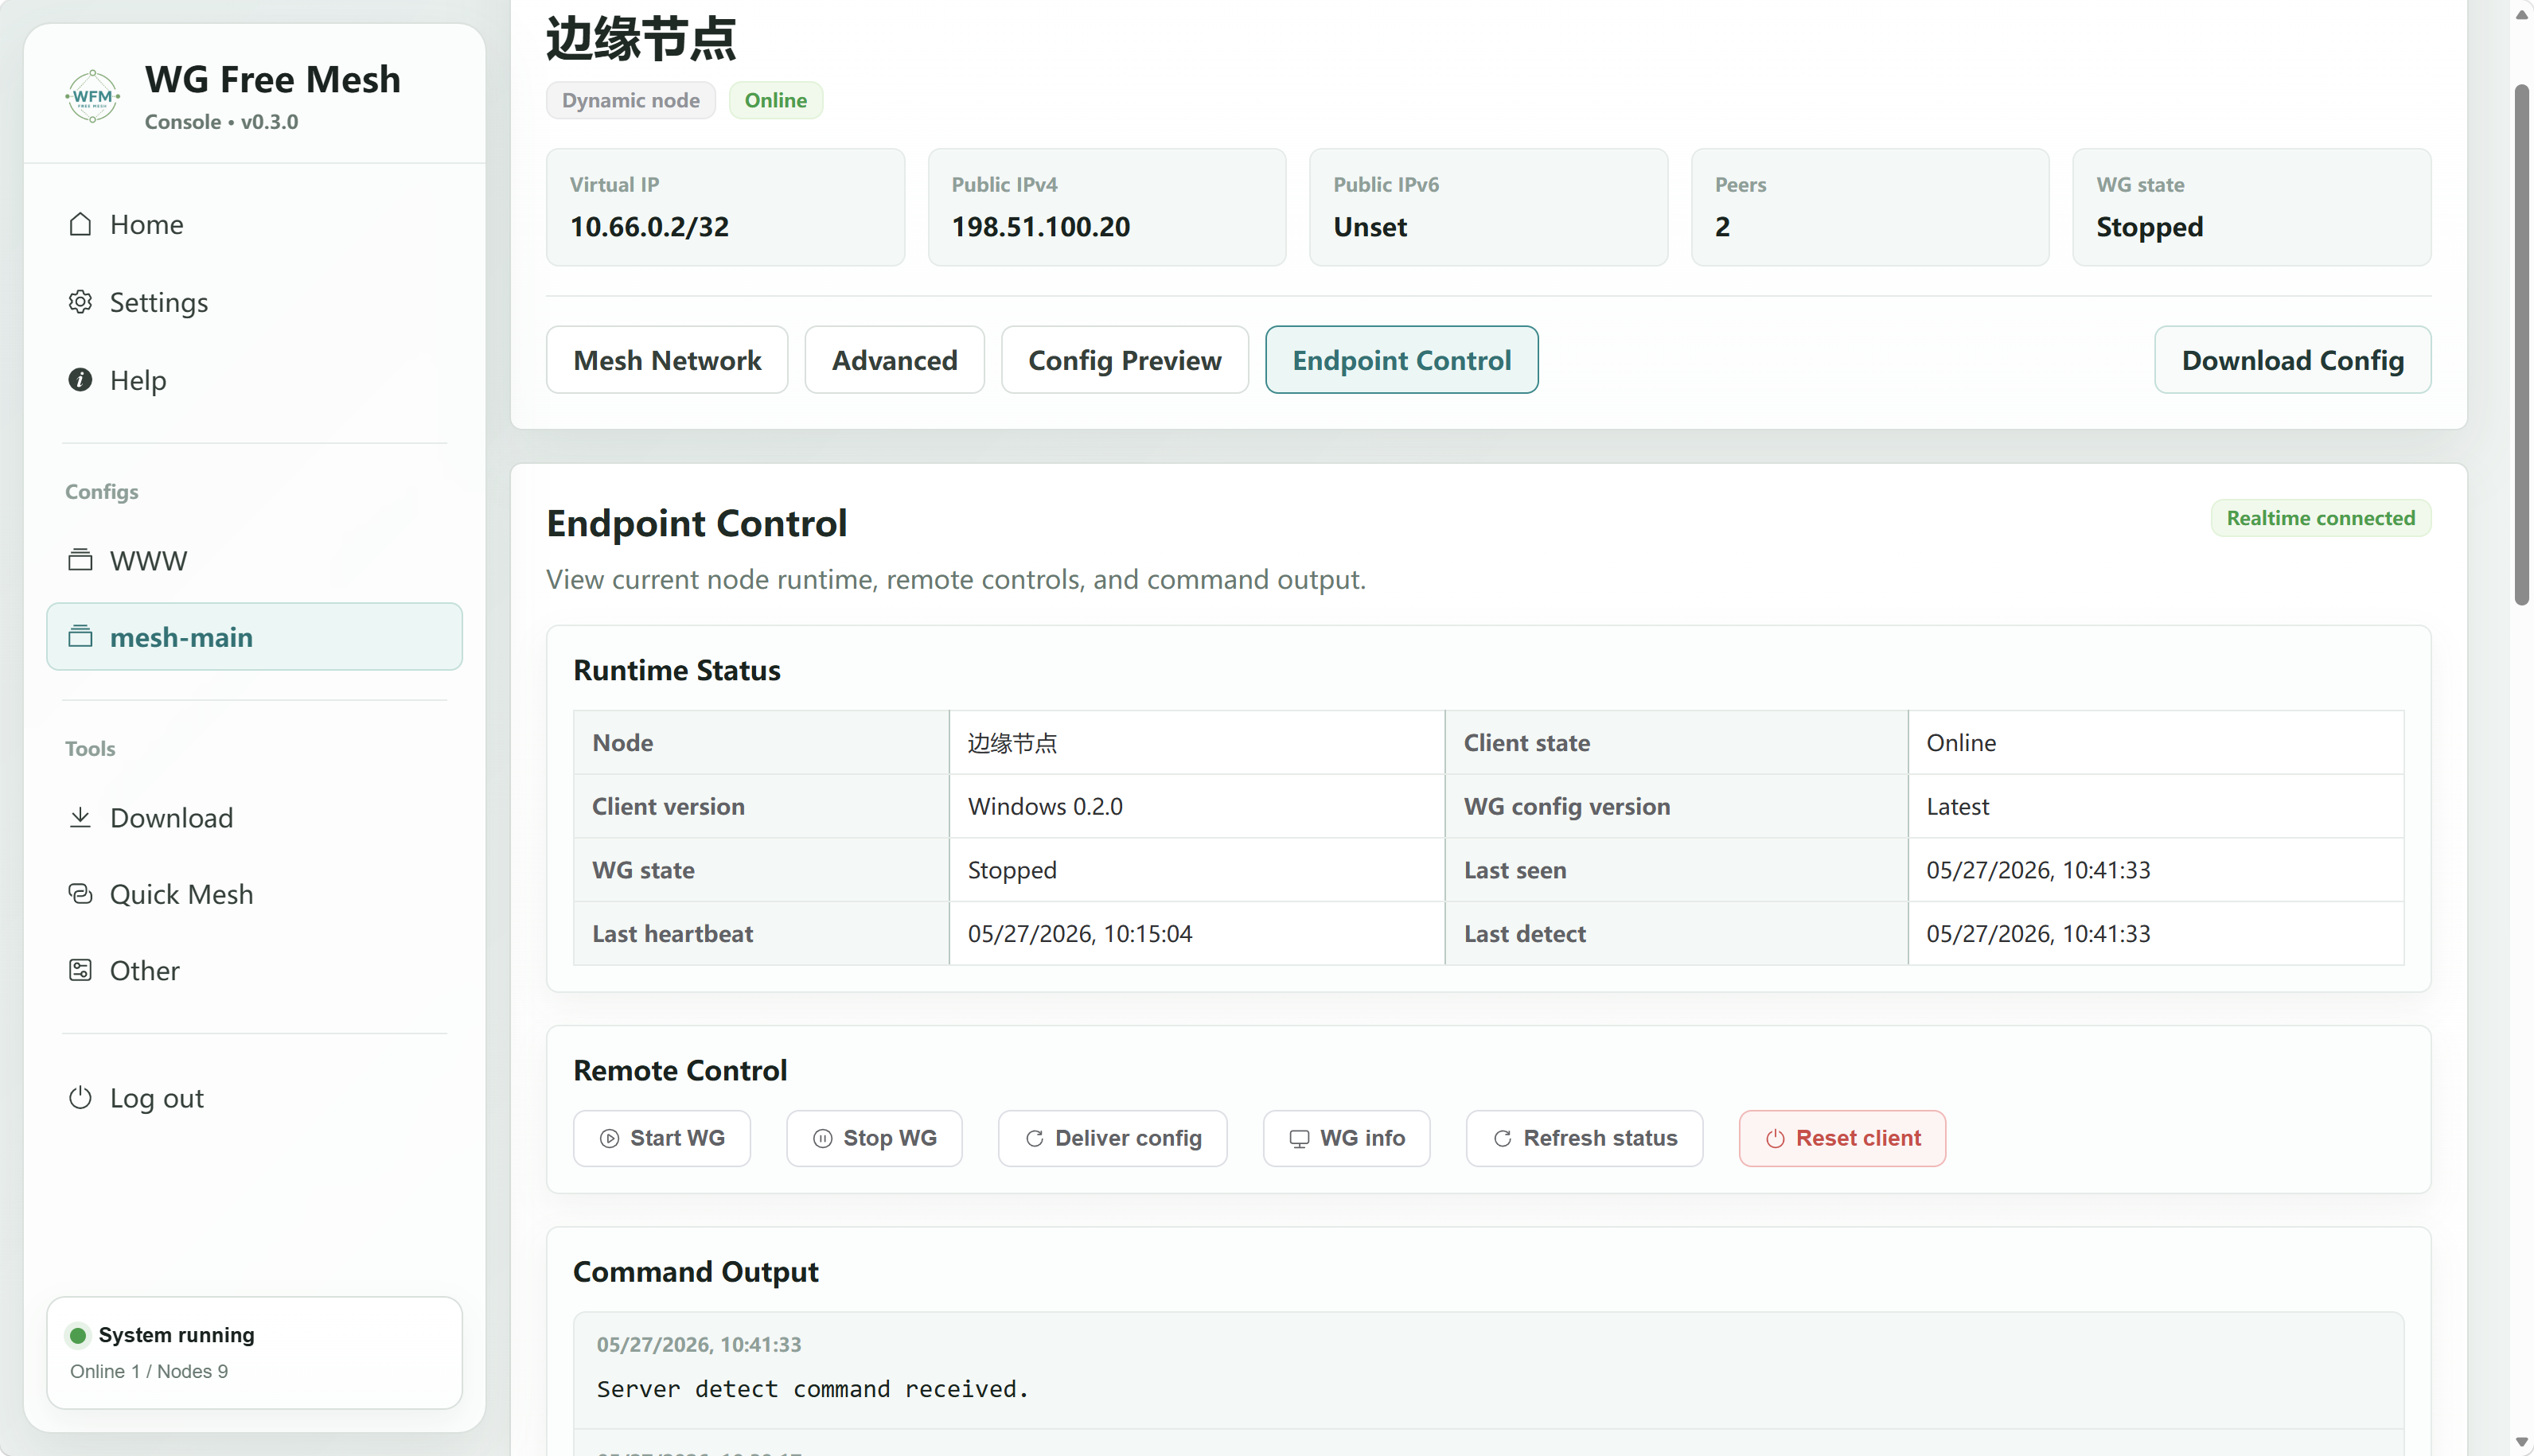2534x1456 pixels.
Task: Open Settings from the sidebar
Action: pos(254,302)
